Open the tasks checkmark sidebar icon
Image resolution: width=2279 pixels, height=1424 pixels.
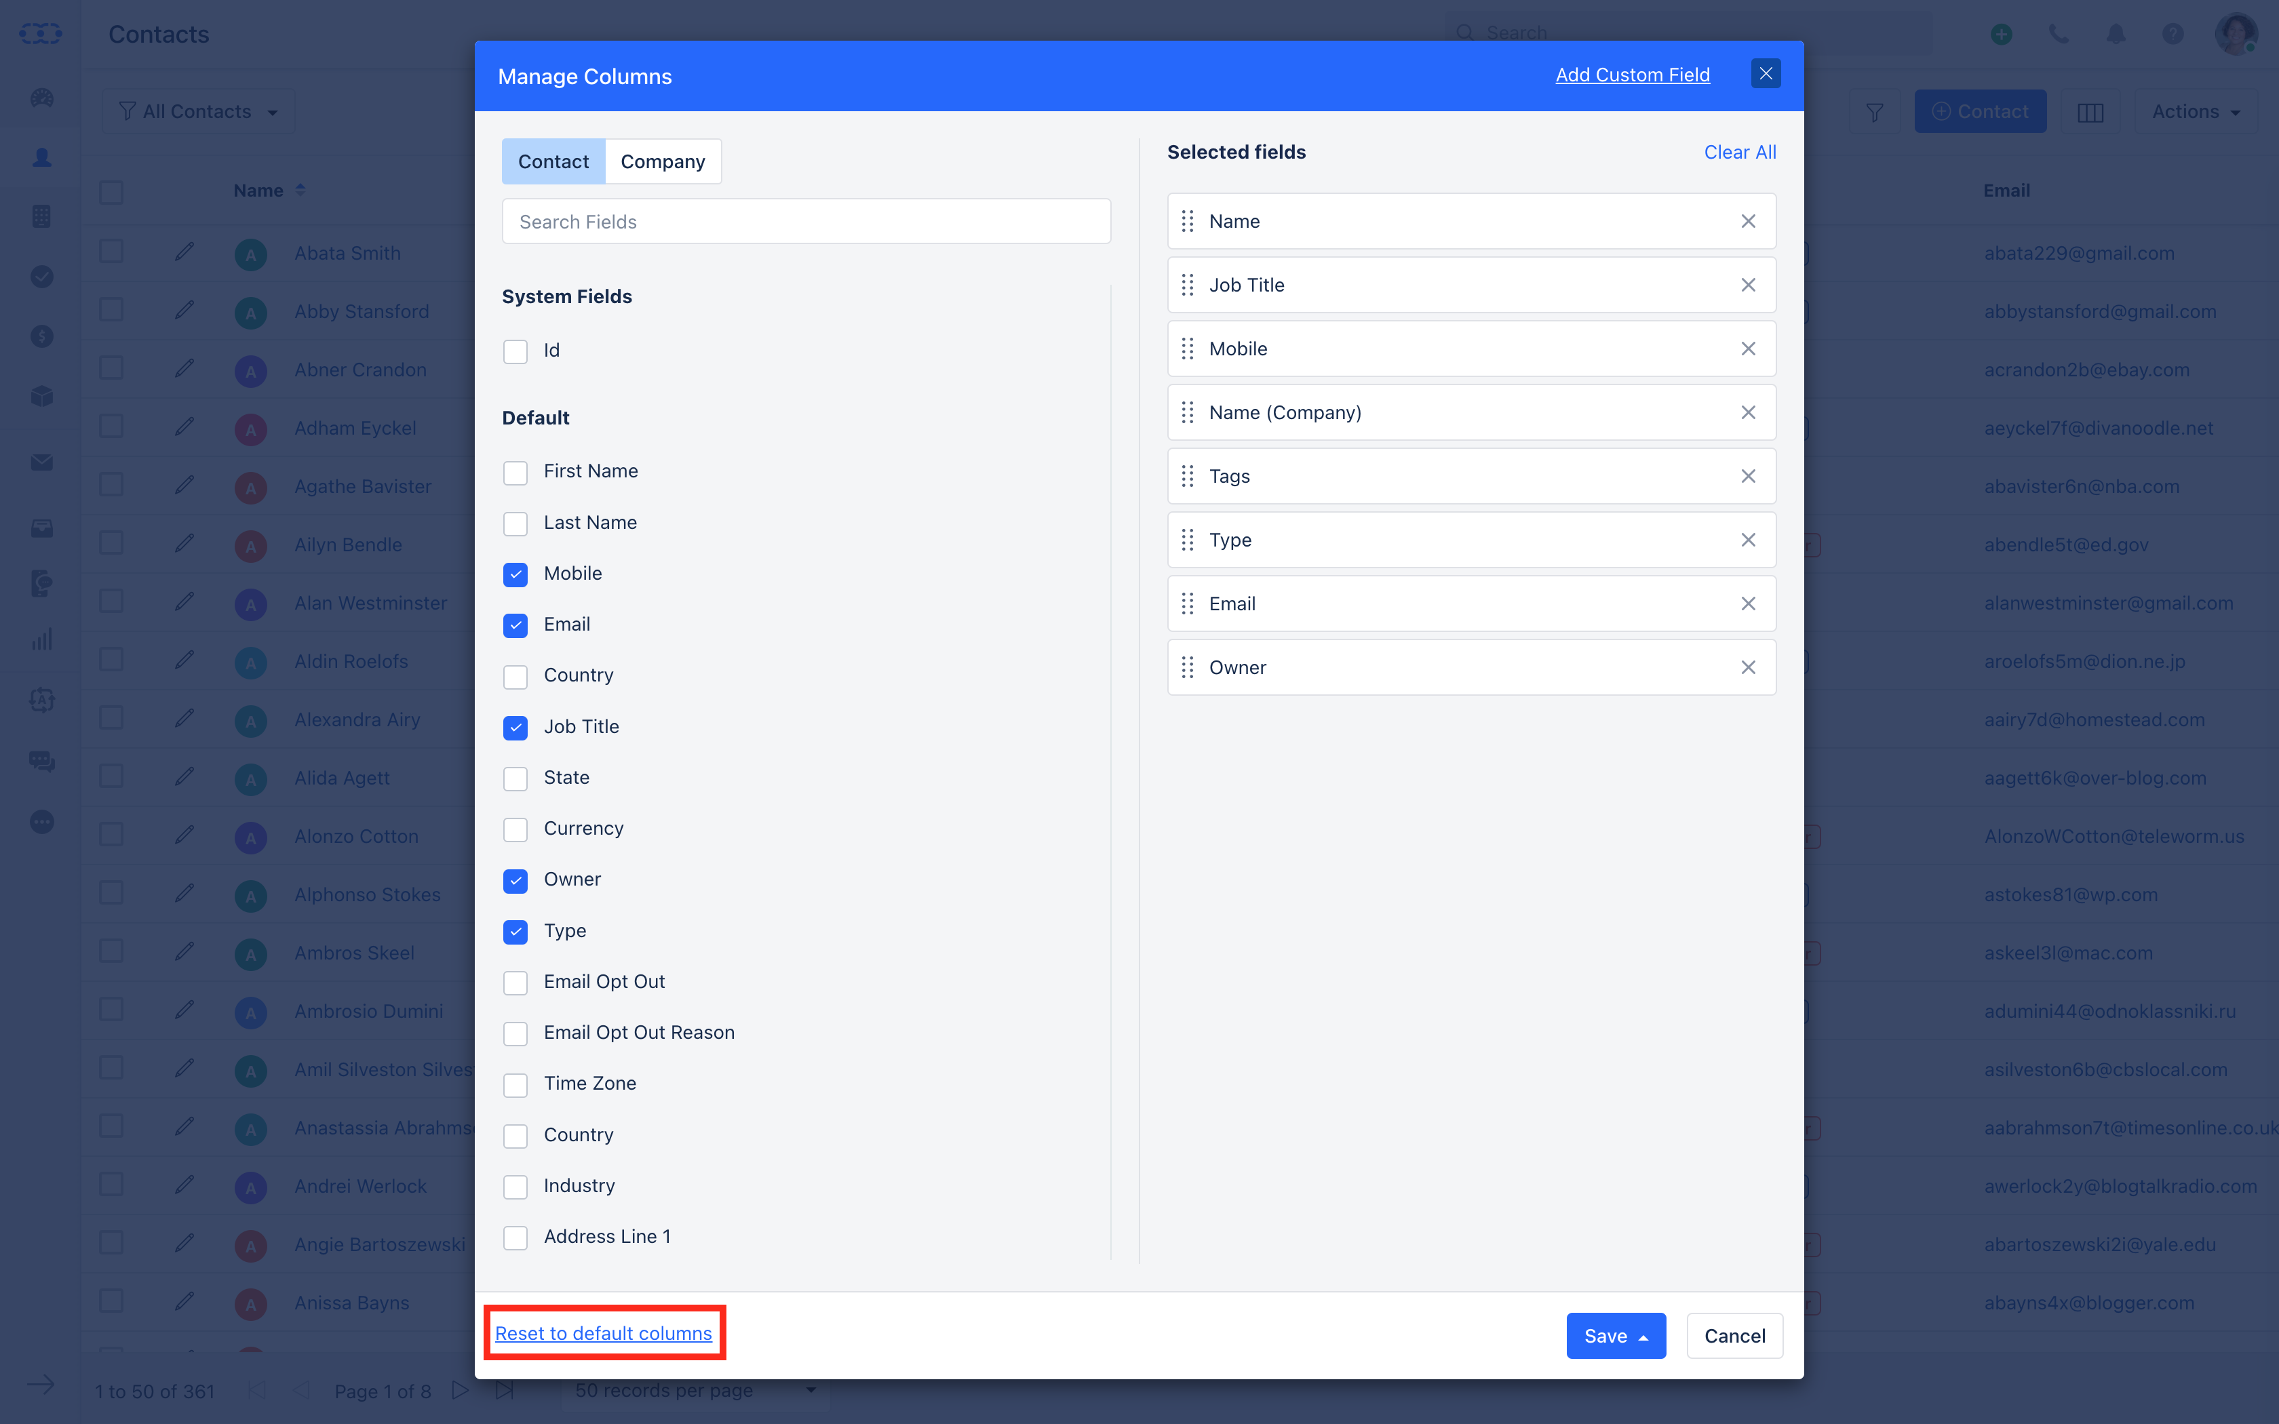pyautogui.click(x=41, y=276)
